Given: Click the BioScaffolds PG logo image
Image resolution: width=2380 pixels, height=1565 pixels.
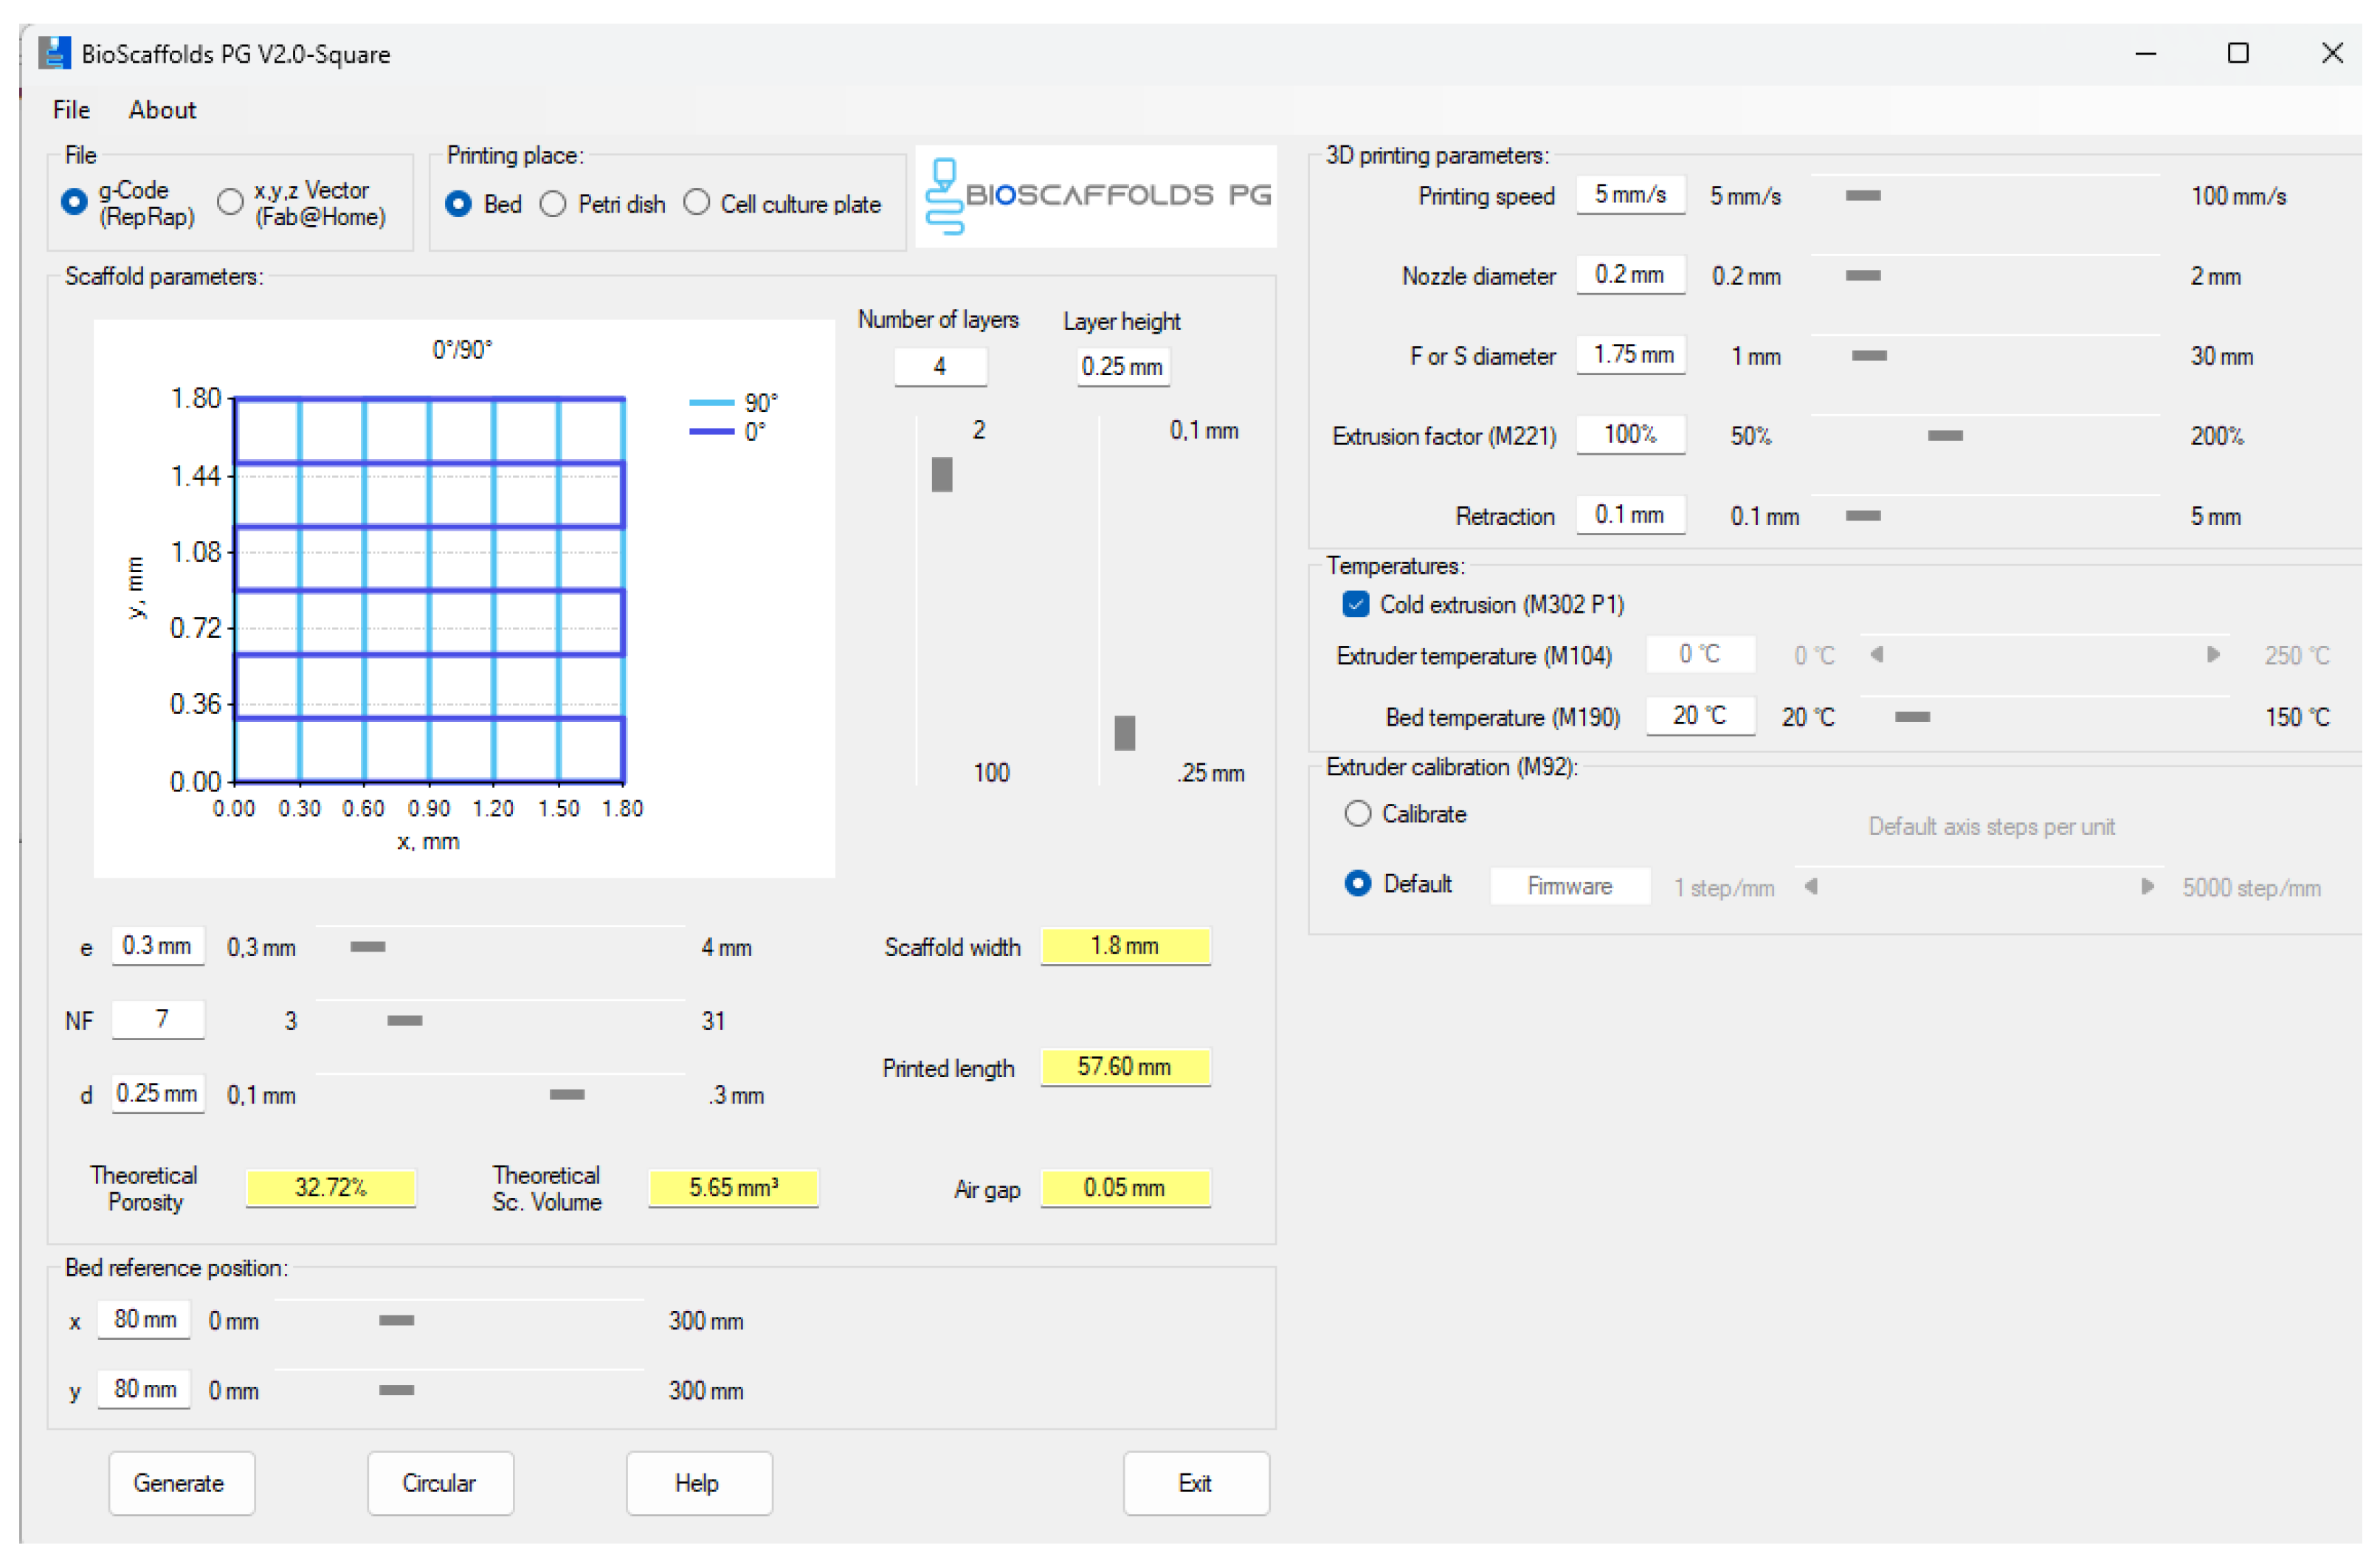Looking at the screenshot, I should (x=1097, y=196).
